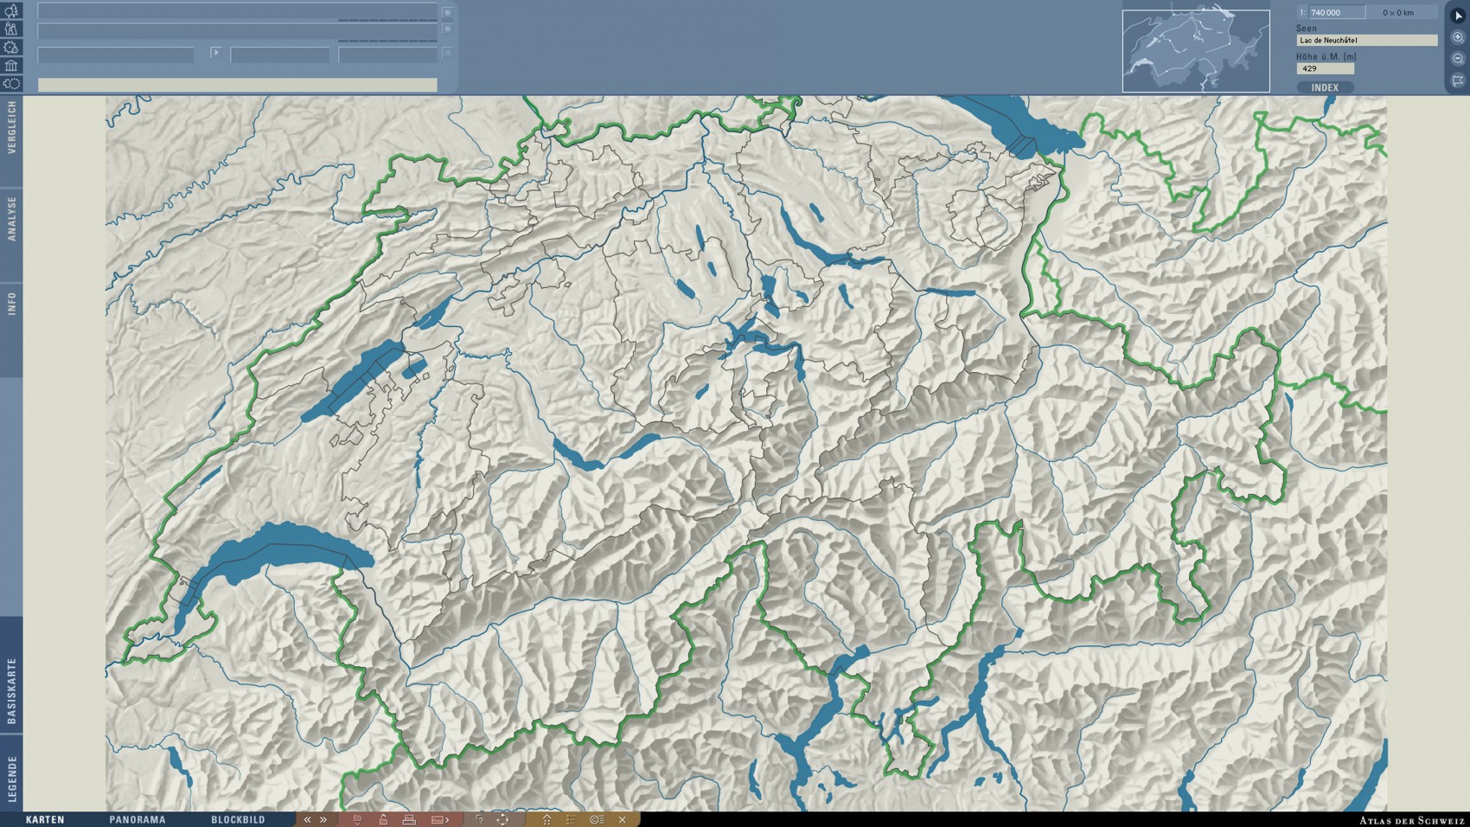Close the atlas with the X icon
Screen dimensions: 1470x827
[x=622, y=819]
